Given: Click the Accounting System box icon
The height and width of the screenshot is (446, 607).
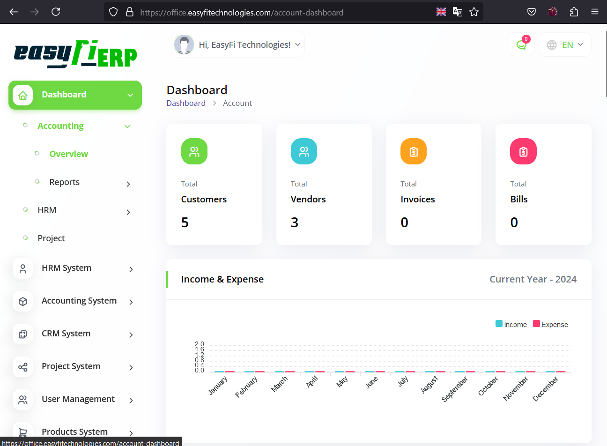Looking at the screenshot, I should tap(22, 301).
